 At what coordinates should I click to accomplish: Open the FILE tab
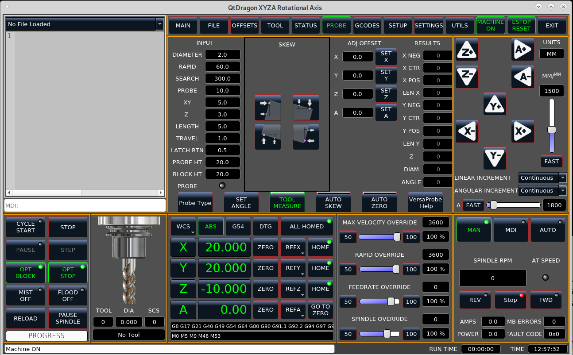pos(214,26)
